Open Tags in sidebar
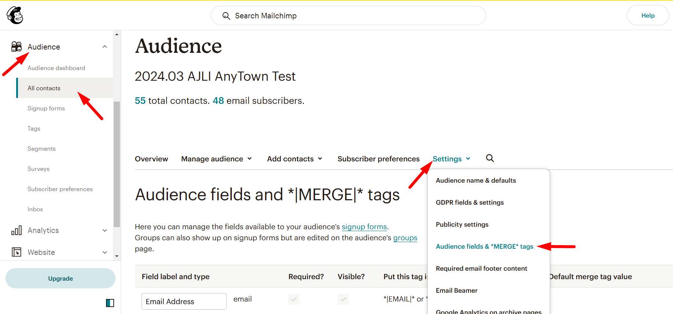 coord(34,128)
